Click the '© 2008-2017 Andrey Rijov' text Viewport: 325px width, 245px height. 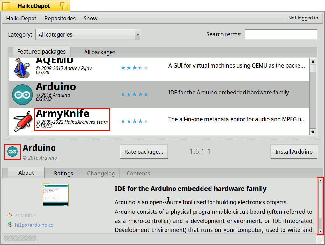pyautogui.click(x=64, y=68)
